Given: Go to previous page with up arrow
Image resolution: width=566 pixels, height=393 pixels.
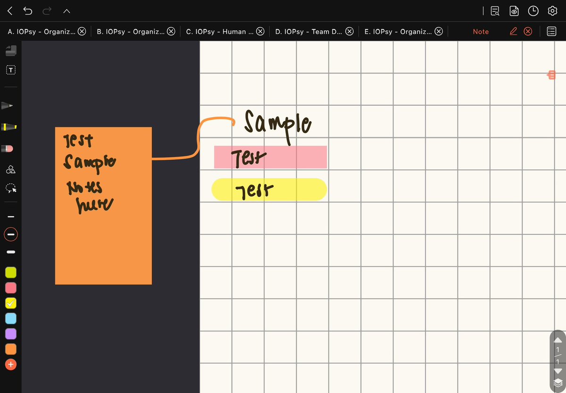Looking at the screenshot, I should pos(558,340).
